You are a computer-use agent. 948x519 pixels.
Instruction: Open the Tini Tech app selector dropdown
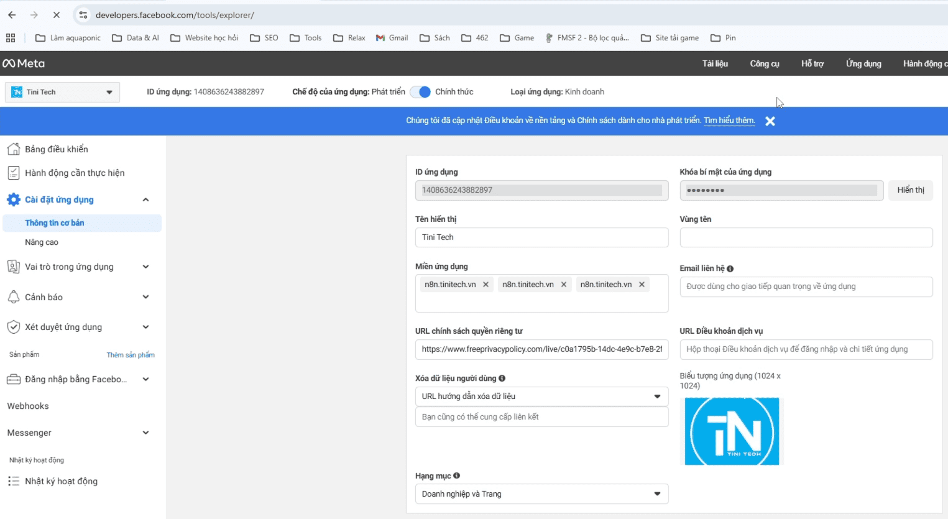[x=62, y=92]
